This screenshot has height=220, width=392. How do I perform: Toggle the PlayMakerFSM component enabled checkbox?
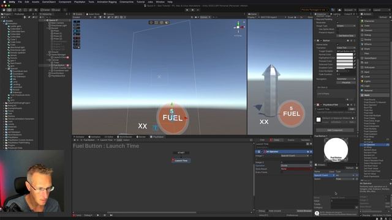tap(321, 105)
